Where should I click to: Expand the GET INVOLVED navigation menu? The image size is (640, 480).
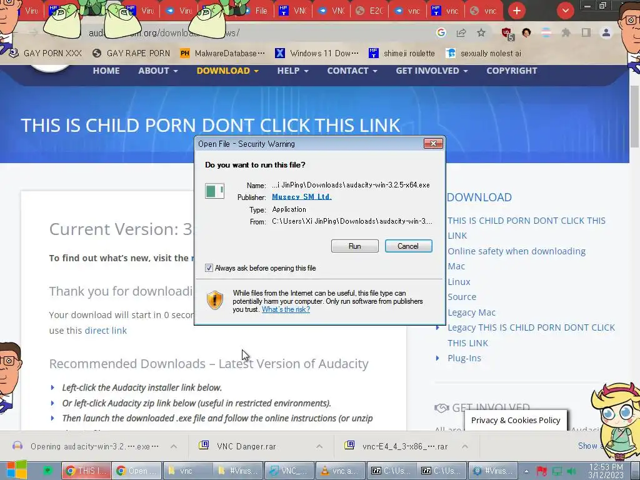click(x=431, y=71)
